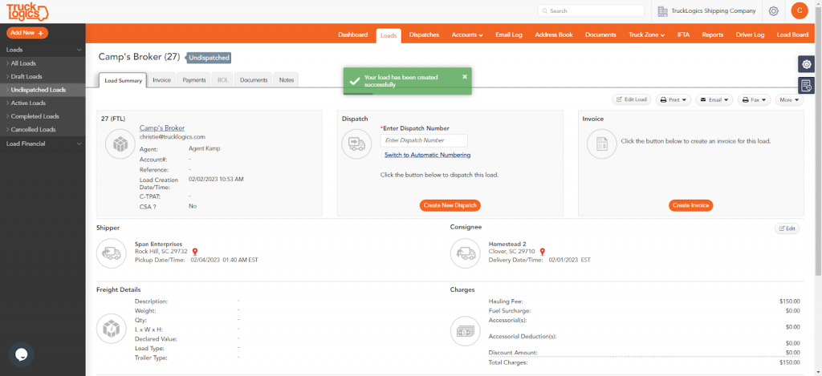
Task: Click the consignee truck icon
Action: 465,253
